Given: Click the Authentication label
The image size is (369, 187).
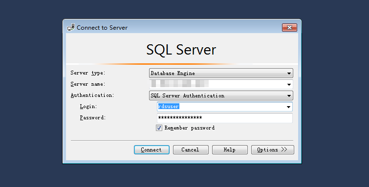Looking at the screenshot, I should pos(92,95).
